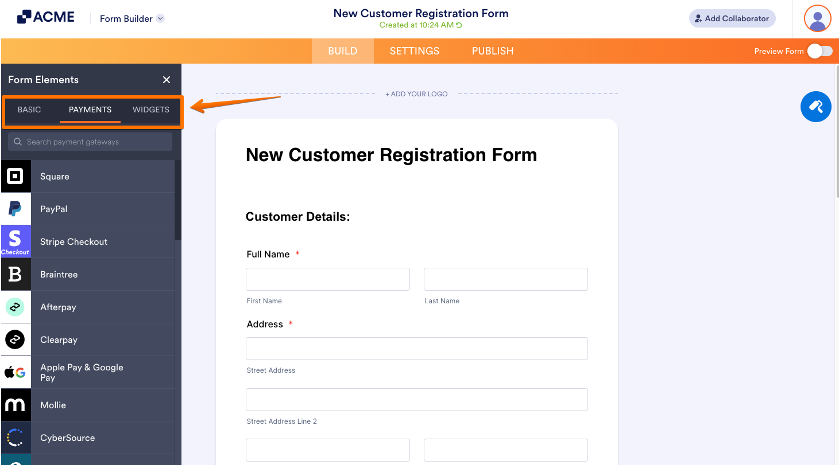The height and width of the screenshot is (465, 839).
Task: Select the Square payment gateway icon
Action: (x=16, y=176)
